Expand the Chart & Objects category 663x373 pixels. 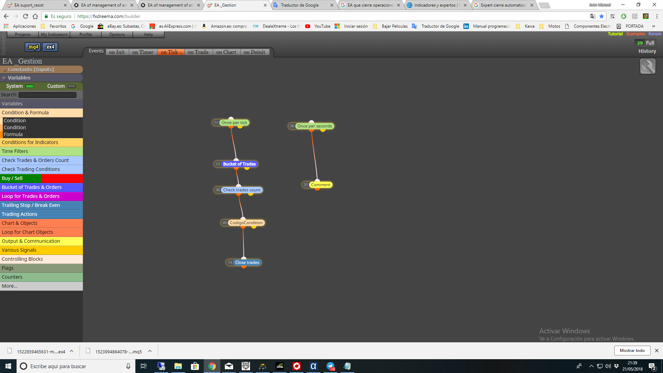[41, 223]
